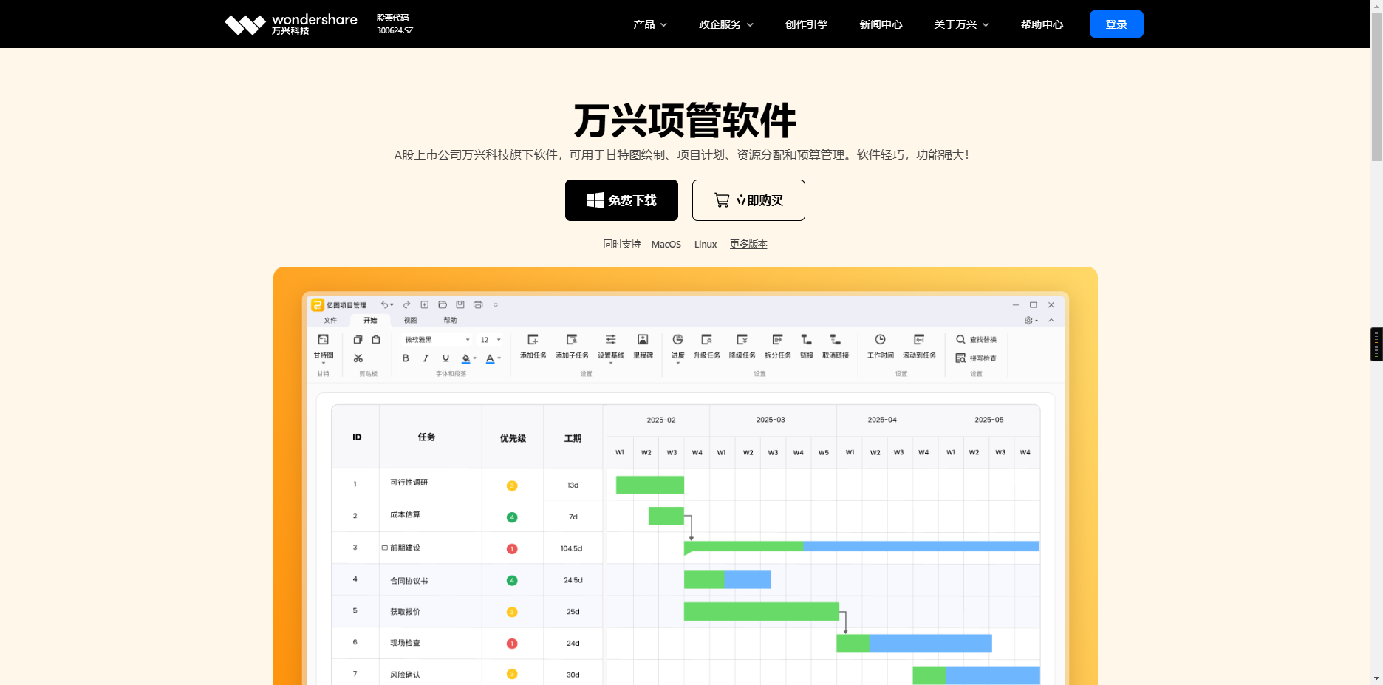Click the copy icon in 剪贴板
Image resolution: width=1383 pixels, height=685 pixels.
tap(358, 340)
